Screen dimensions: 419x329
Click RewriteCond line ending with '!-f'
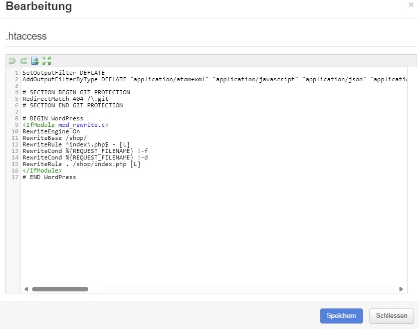coord(85,151)
